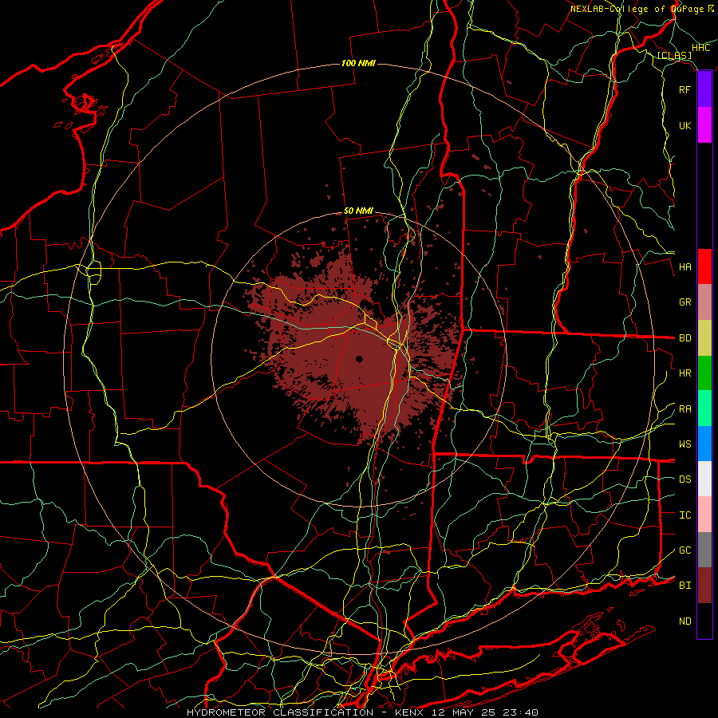
Task: Click the HHC product label
Action: pyautogui.click(x=700, y=48)
